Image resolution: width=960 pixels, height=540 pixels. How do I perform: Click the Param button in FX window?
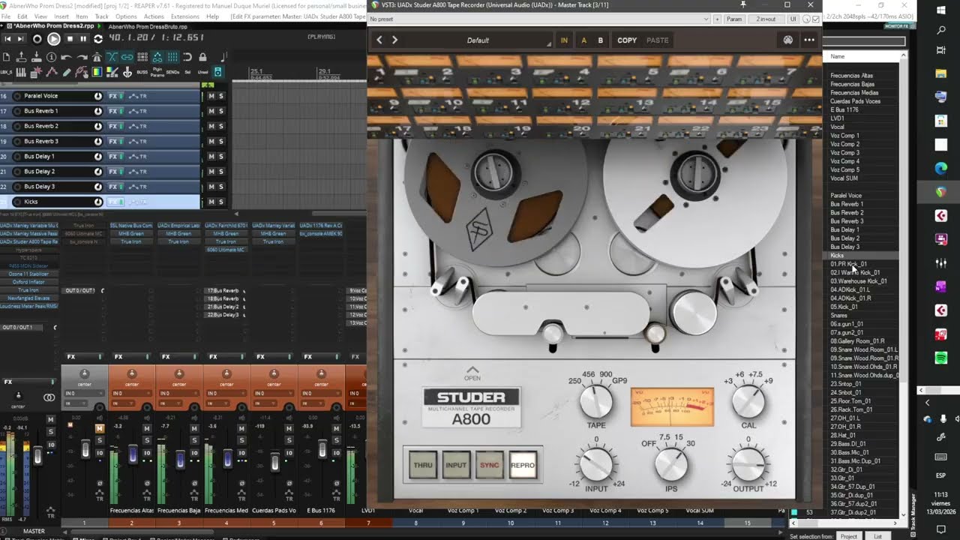coord(735,19)
